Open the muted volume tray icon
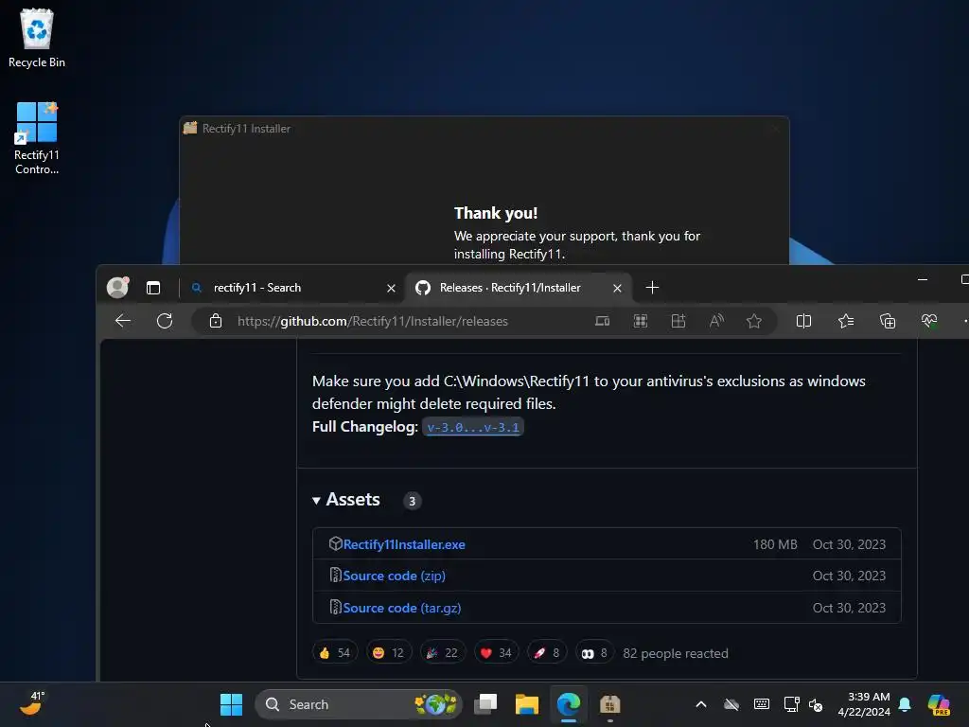Image resolution: width=969 pixels, height=727 pixels. coord(816,704)
